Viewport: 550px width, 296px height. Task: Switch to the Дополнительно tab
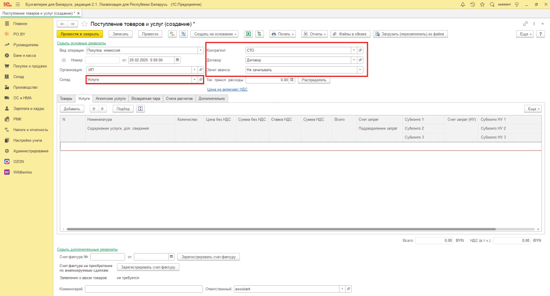tap(212, 98)
